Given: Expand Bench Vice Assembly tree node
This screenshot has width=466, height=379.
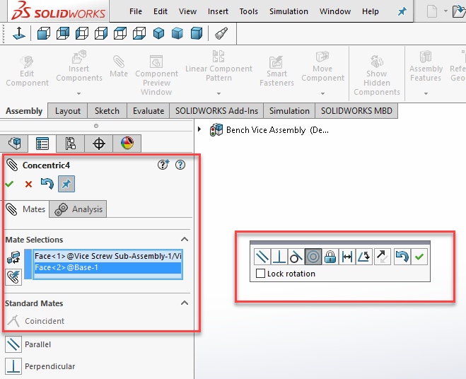Looking at the screenshot, I should (199, 129).
